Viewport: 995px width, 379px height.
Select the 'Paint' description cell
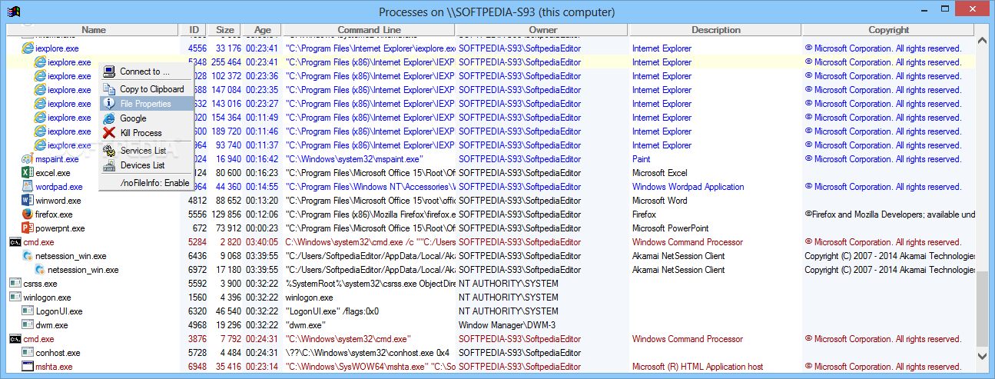[642, 159]
